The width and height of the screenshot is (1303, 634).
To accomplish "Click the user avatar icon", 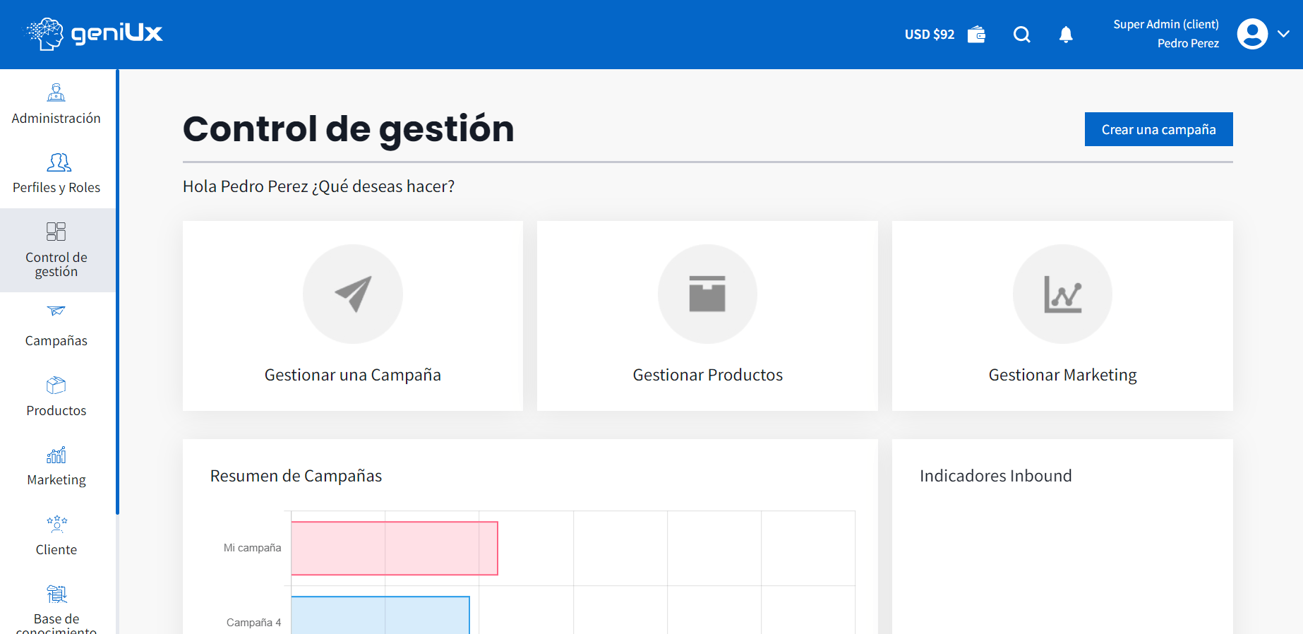I will pos(1252,34).
